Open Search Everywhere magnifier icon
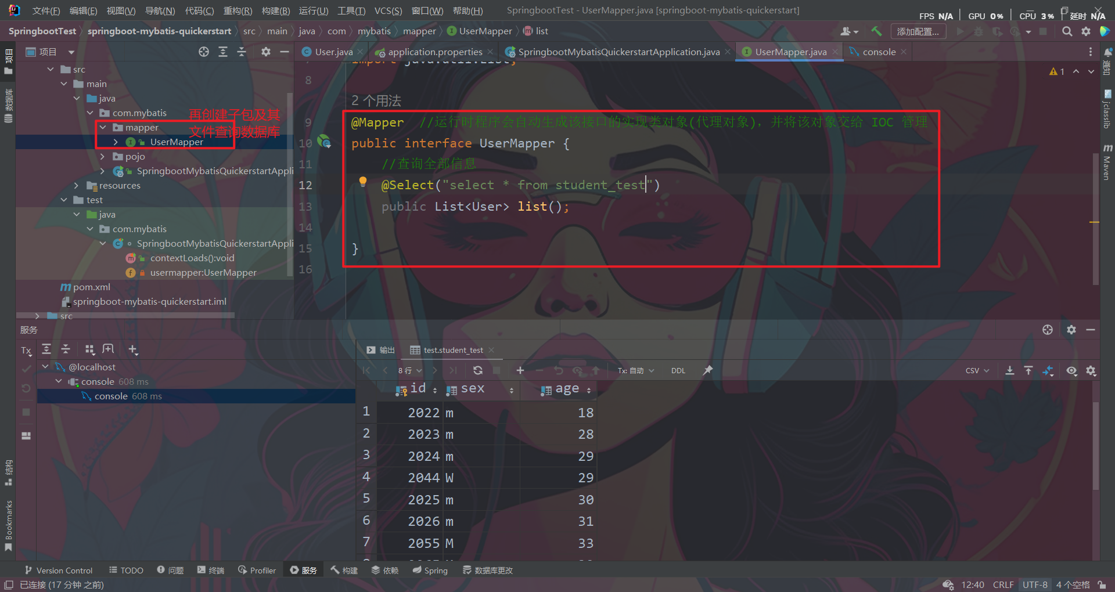 point(1067,31)
